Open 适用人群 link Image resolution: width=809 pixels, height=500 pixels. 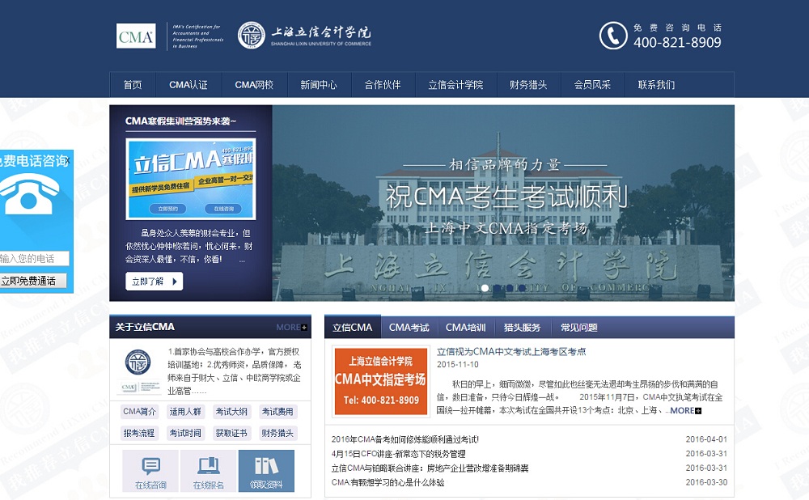(x=185, y=412)
